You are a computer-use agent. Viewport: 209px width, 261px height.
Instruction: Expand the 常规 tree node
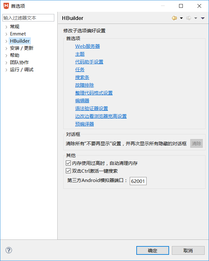point(6,27)
